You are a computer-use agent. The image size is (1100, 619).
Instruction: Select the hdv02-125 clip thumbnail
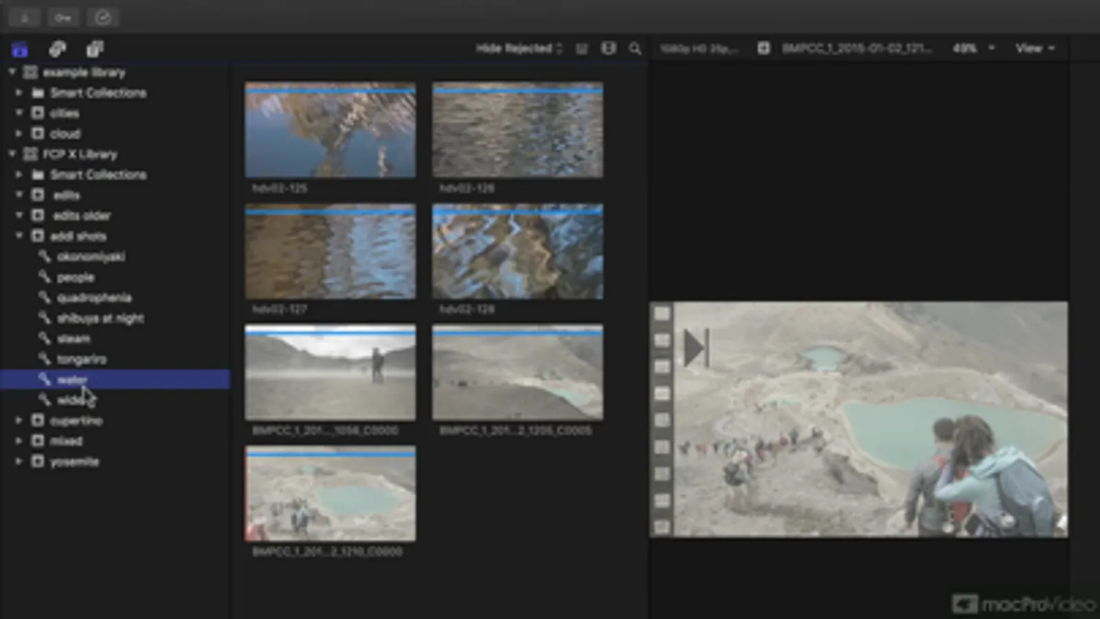330,130
